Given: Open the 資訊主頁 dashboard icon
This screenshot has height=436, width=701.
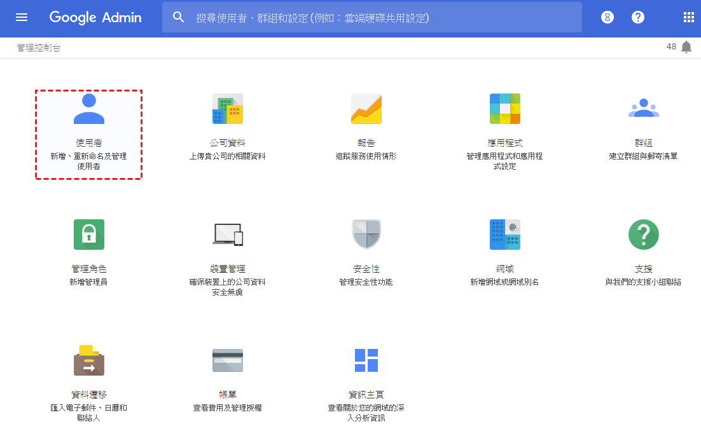Looking at the screenshot, I should (366, 360).
